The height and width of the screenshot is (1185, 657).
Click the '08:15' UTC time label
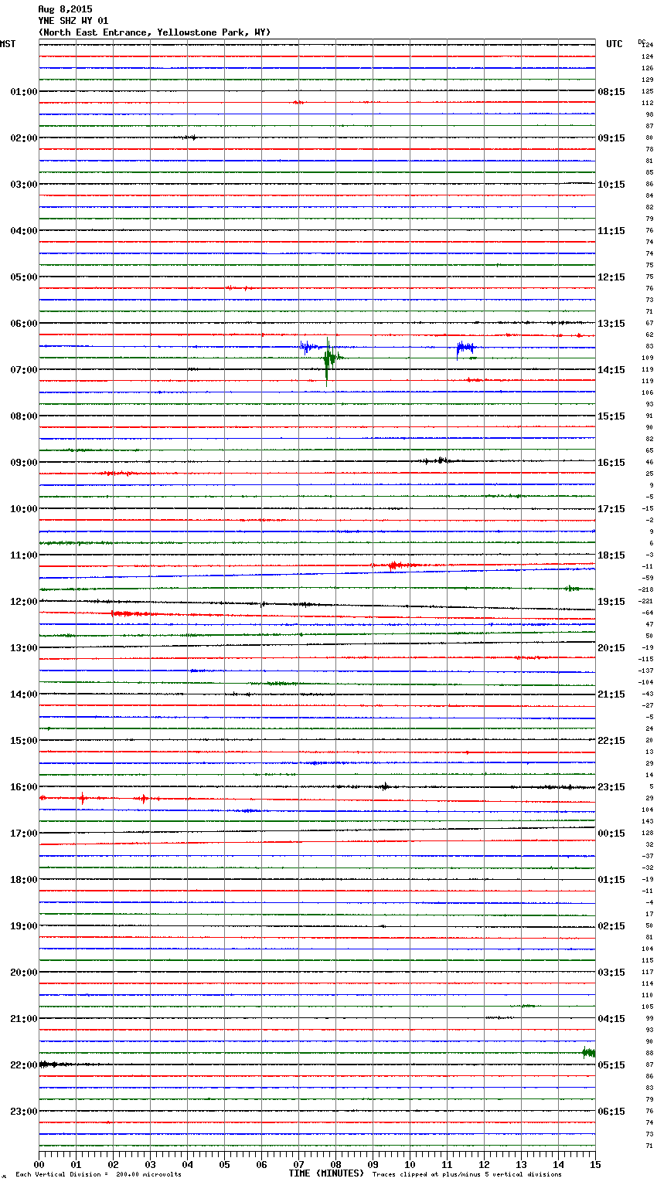coord(611,92)
